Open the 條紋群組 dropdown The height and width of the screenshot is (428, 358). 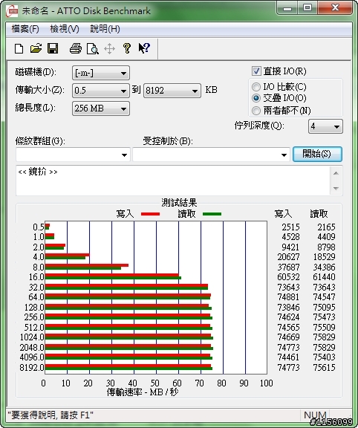tap(73, 155)
